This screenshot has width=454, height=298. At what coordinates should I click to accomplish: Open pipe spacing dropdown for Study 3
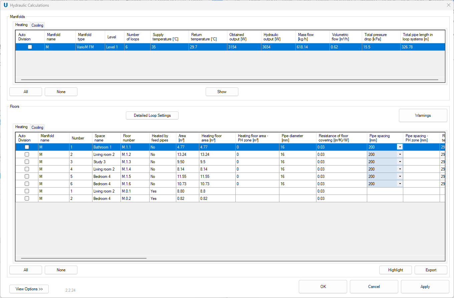[400, 162]
